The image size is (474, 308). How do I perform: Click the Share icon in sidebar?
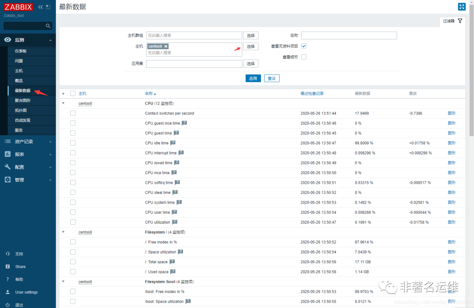(7, 267)
